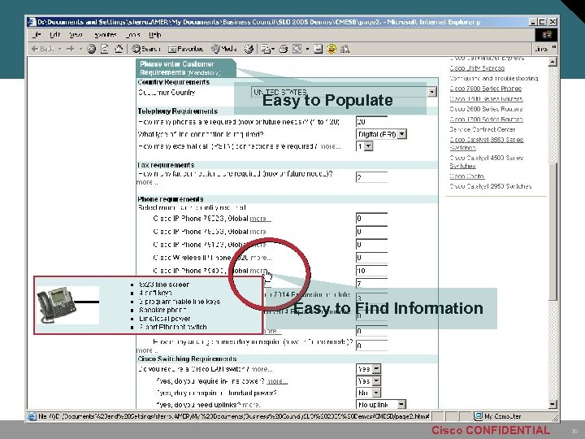Open the Service Contract Center link
Screen dimensions: 585x439
point(483,129)
